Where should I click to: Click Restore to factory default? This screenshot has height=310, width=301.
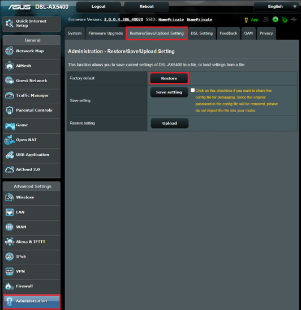point(169,78)
